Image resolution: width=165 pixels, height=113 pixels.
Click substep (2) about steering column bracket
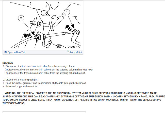[x=45, y=73]
